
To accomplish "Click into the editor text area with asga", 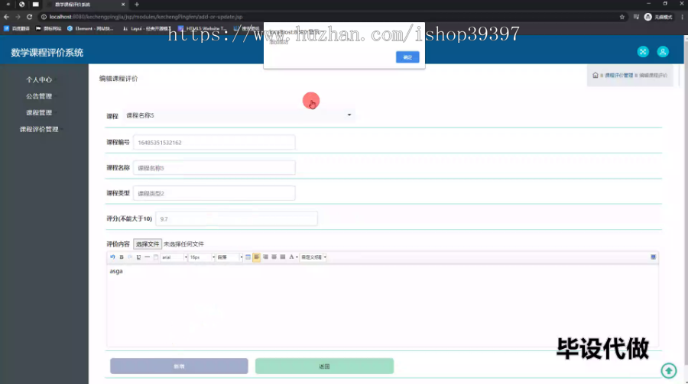I will point(382,305).
